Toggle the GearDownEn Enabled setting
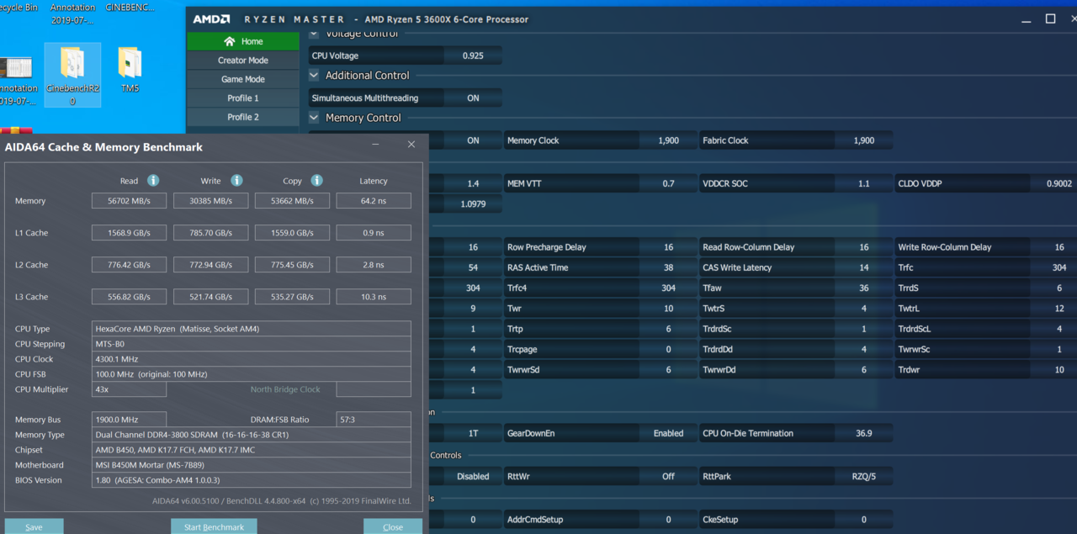Screen dimensions: 1077x534 click(668, 433)
